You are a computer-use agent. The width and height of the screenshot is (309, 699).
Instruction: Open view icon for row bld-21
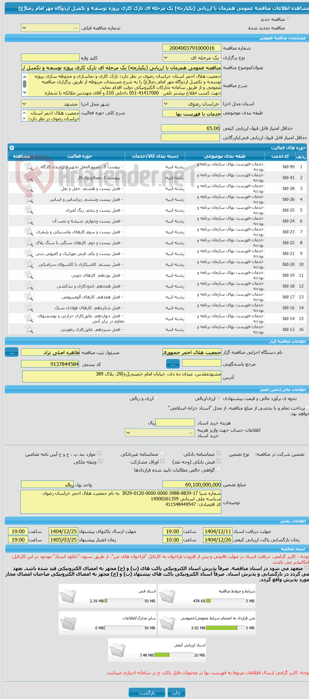(28, 253)
